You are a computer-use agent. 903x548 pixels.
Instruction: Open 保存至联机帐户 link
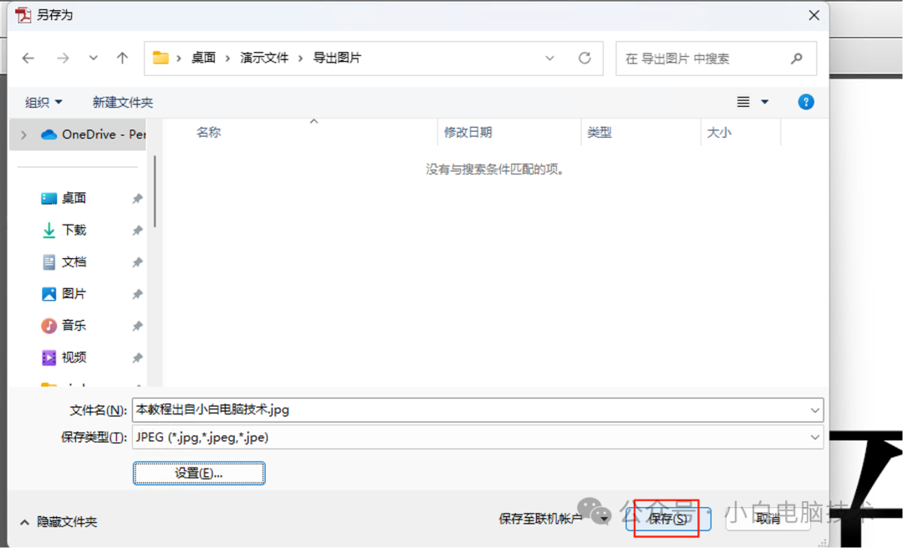[541, 518]
